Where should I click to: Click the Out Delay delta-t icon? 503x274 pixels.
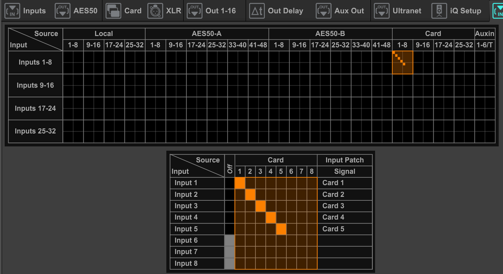257,11
